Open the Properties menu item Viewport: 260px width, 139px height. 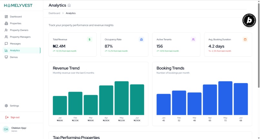pos(22,23)
